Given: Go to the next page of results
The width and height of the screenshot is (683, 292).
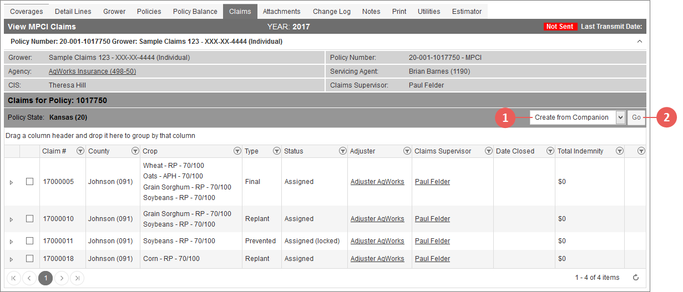Looking at the screenshot, I should click(x=62, y=278).
